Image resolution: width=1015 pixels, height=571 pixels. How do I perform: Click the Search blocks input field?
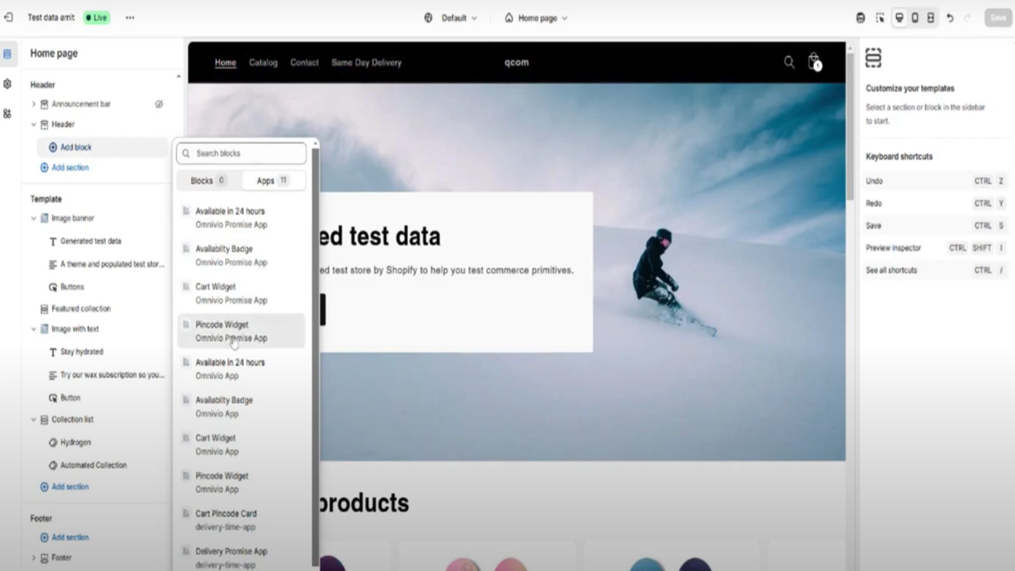pos(242,154)
